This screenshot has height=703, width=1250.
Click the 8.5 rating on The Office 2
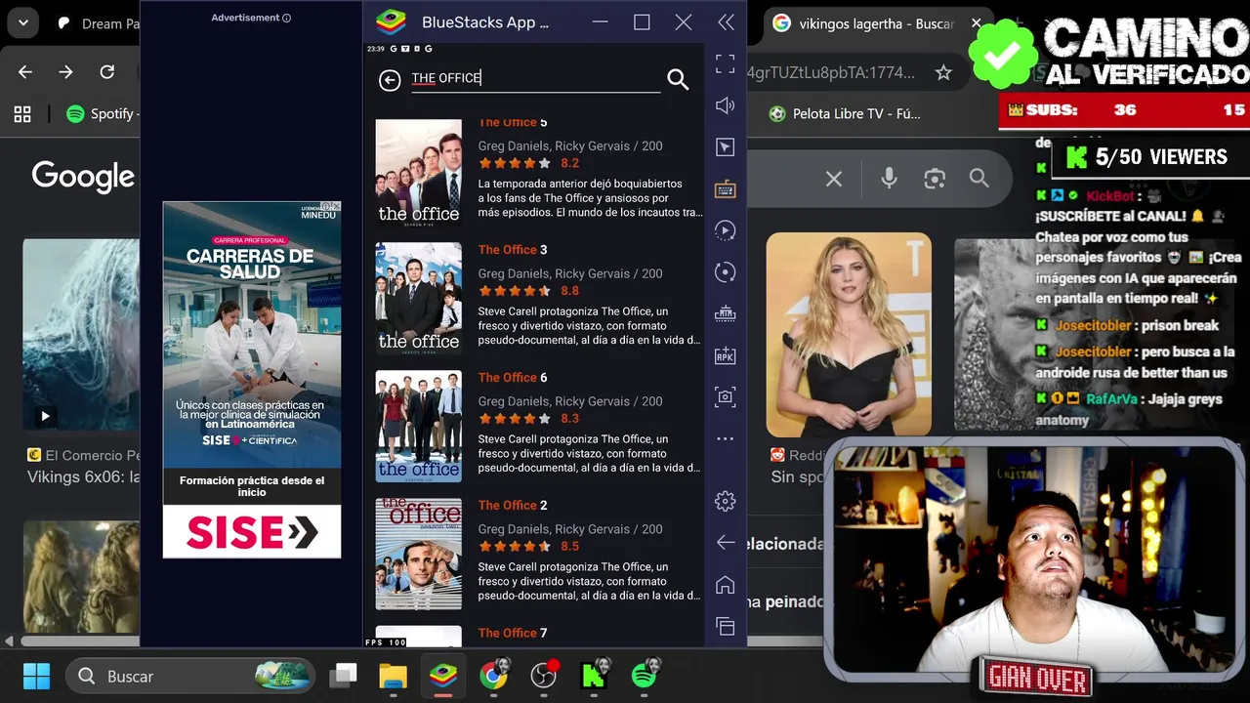[x=569, y=546]
